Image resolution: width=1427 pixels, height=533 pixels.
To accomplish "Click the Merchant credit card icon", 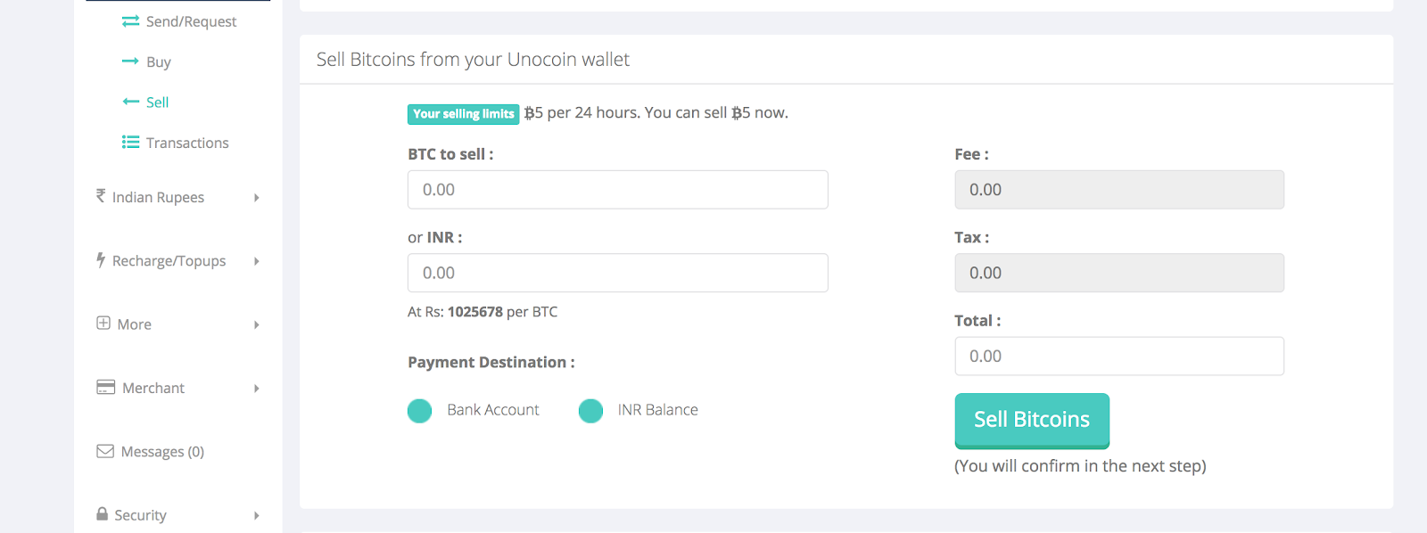I will [x=105, y=388].
